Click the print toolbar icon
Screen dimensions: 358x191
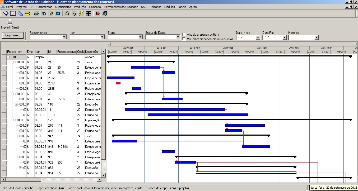(x=36, y=13)
